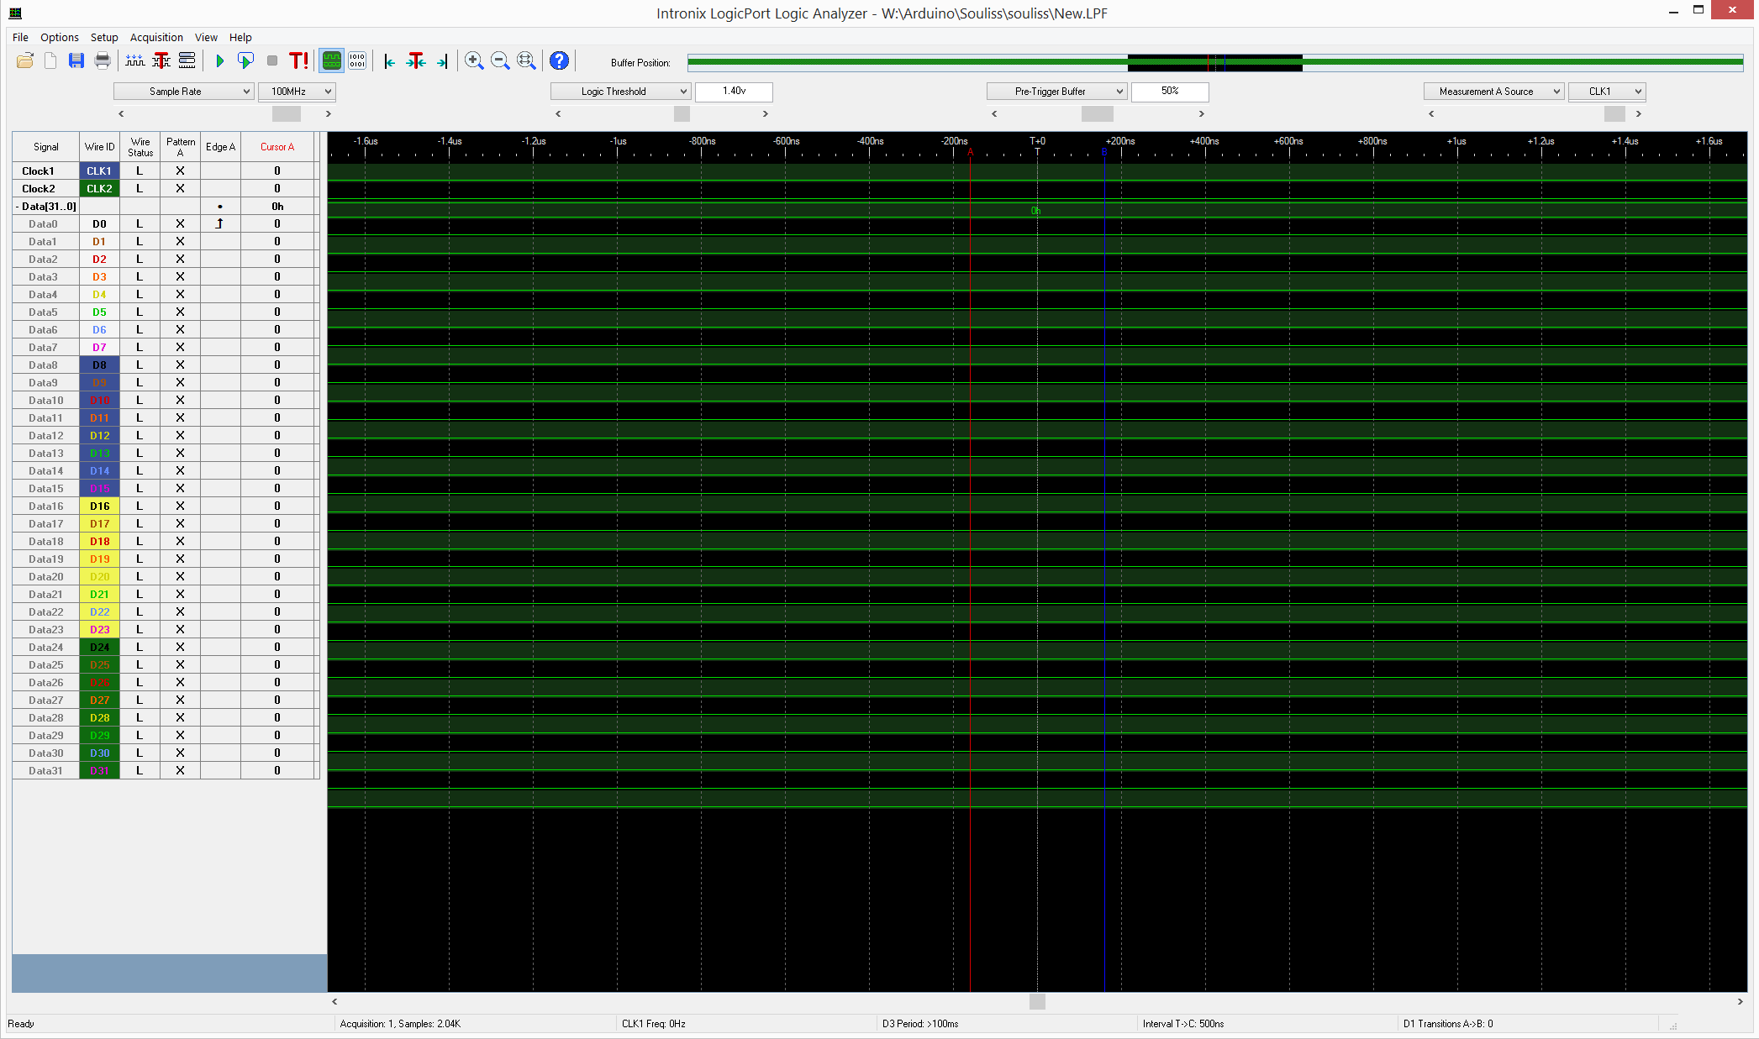
Task: Switch to state list binary view icon
Action: (x=357, y=60)
